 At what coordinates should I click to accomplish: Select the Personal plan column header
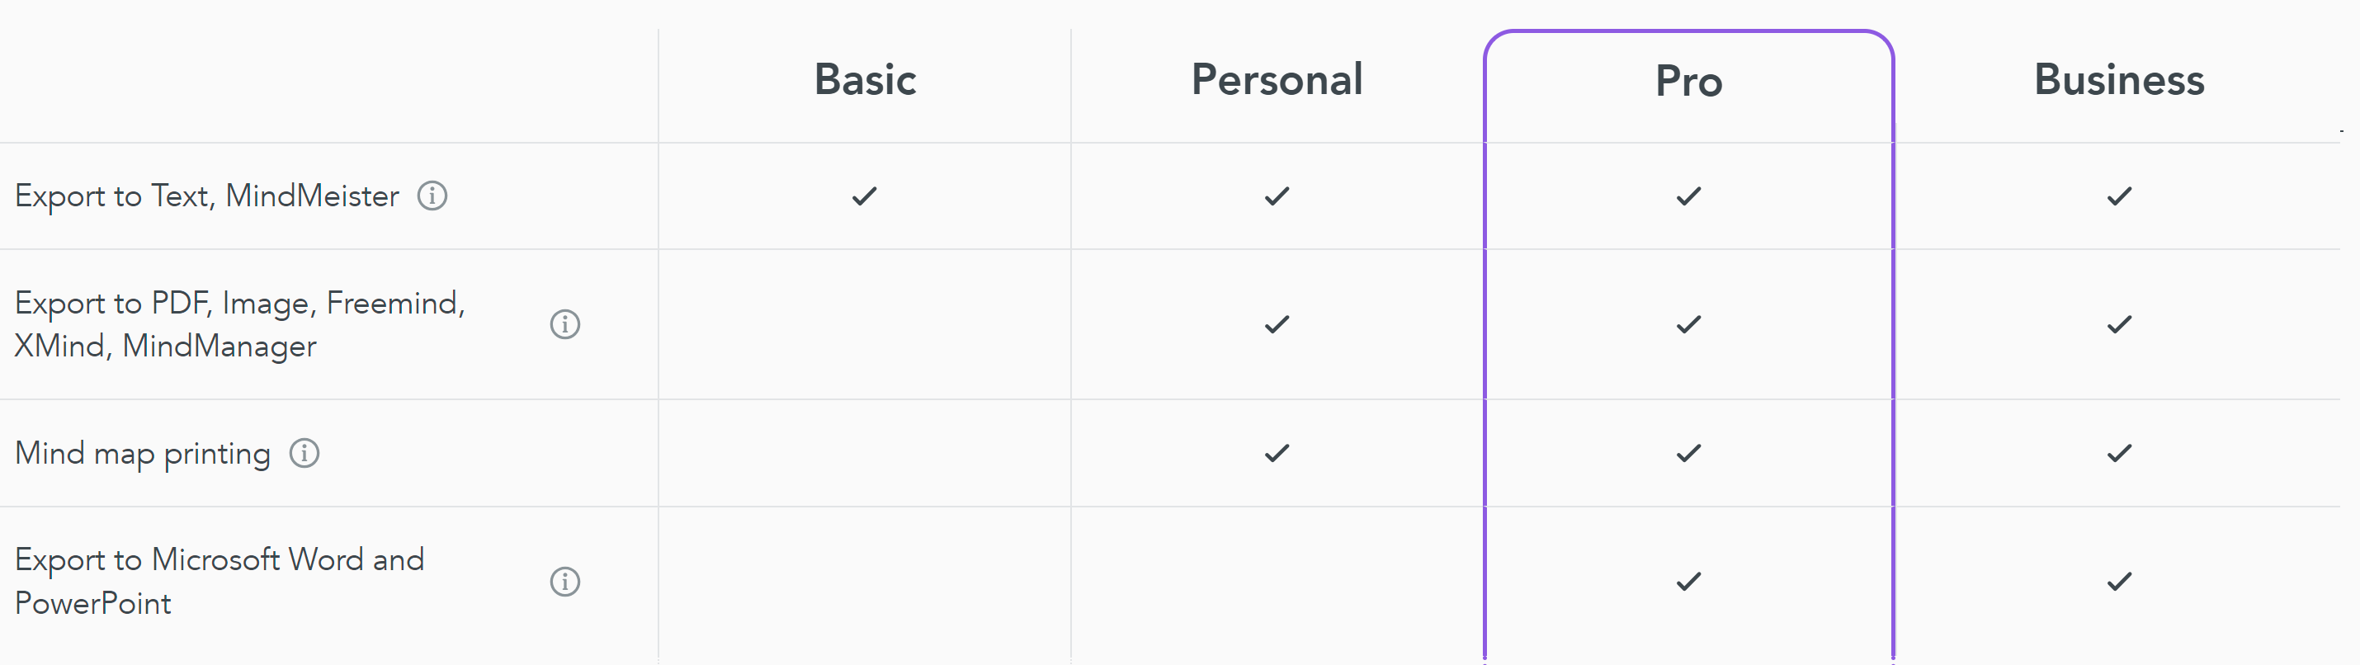[1277, 80]
